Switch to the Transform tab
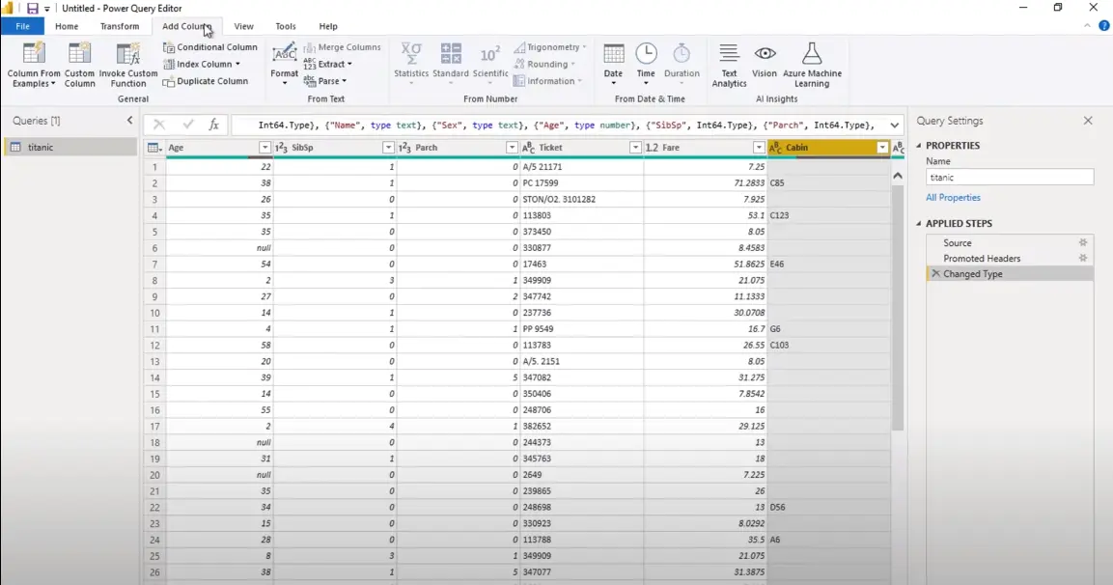Screen dimensions: 1113x585 click(x=120, y=26)
